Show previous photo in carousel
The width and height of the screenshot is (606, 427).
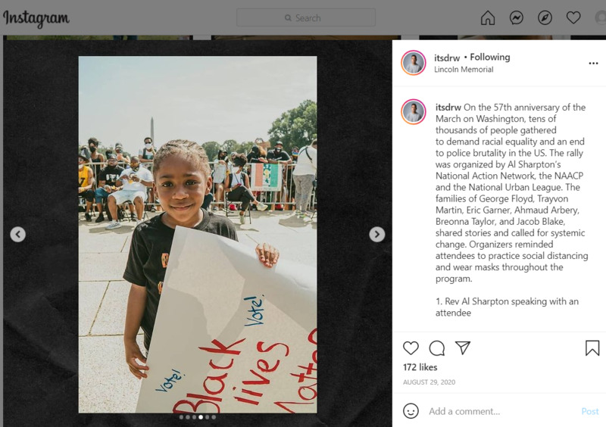[x=17, y=234]
